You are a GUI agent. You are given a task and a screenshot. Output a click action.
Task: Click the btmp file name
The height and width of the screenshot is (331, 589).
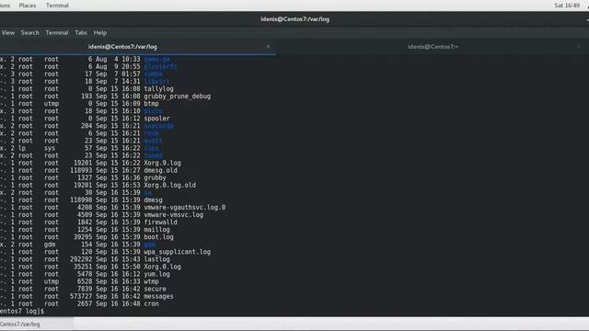click(x=151, y=104)
